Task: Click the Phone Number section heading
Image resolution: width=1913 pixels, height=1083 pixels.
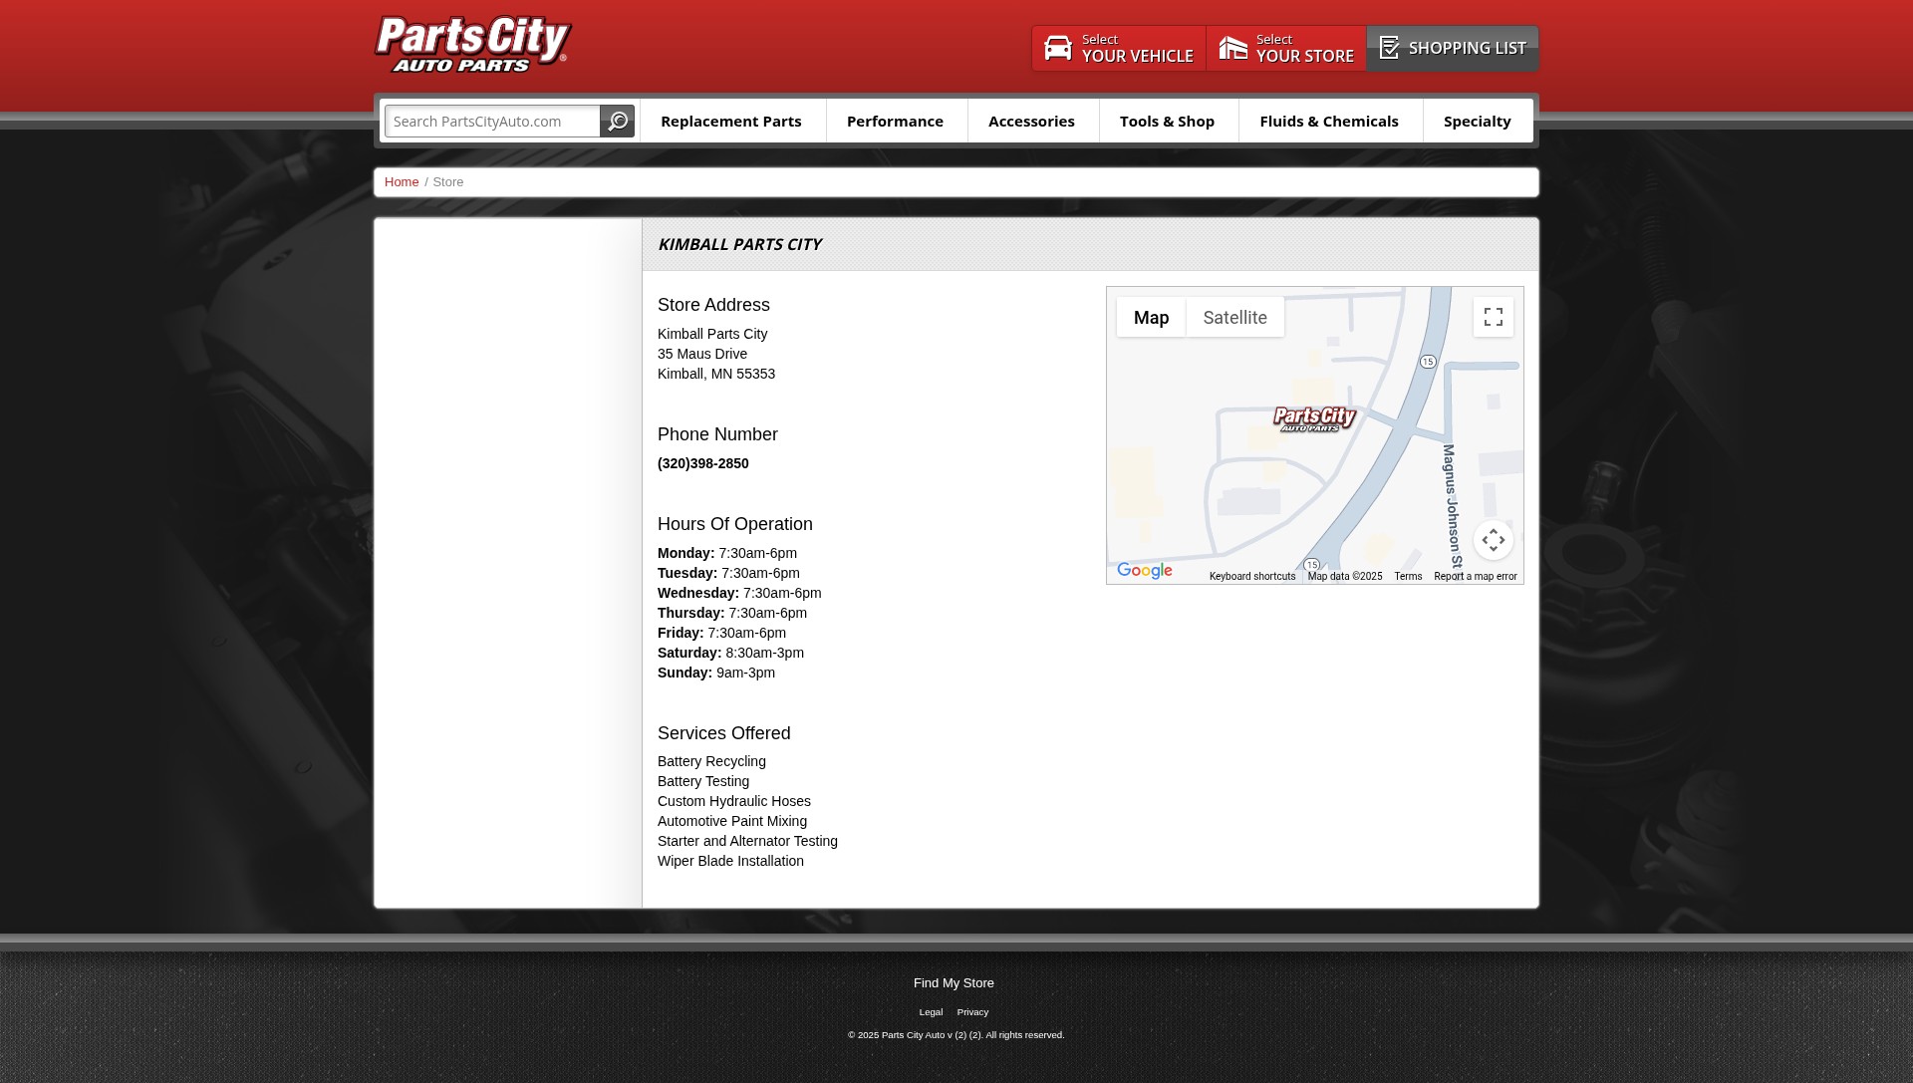Action: [x=717, y=434]
